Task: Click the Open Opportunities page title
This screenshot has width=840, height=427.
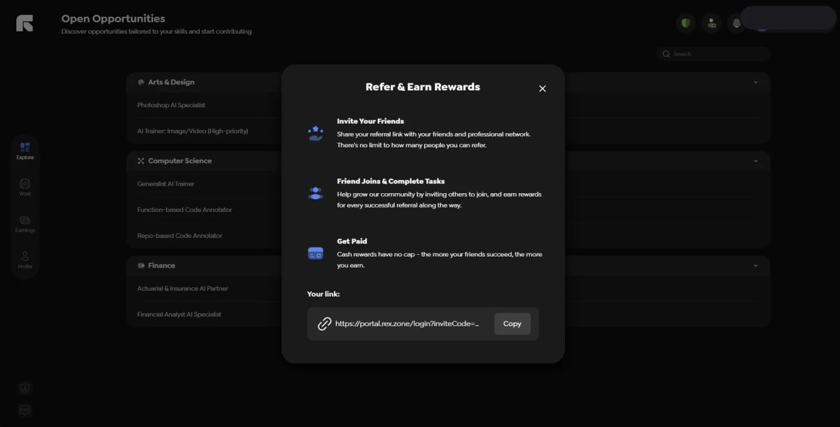Action: click(x=113, y=18)
